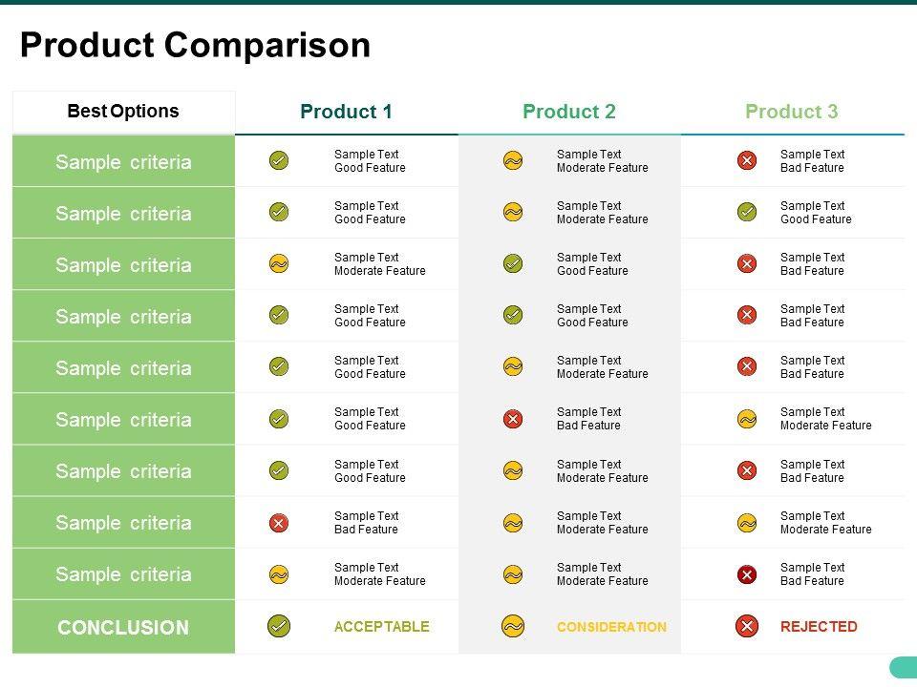
Task: Click first-row yellow moderate icon under Product 2
Action: [513, 160]
